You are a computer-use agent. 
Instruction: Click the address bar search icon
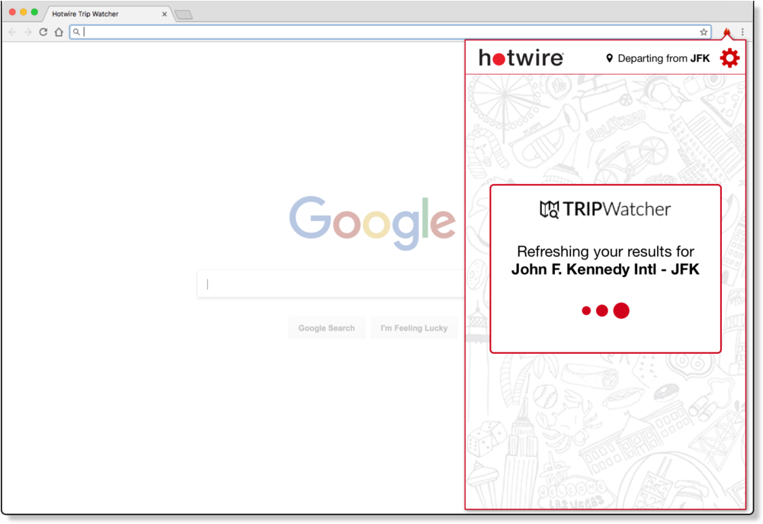click(76, 32)
